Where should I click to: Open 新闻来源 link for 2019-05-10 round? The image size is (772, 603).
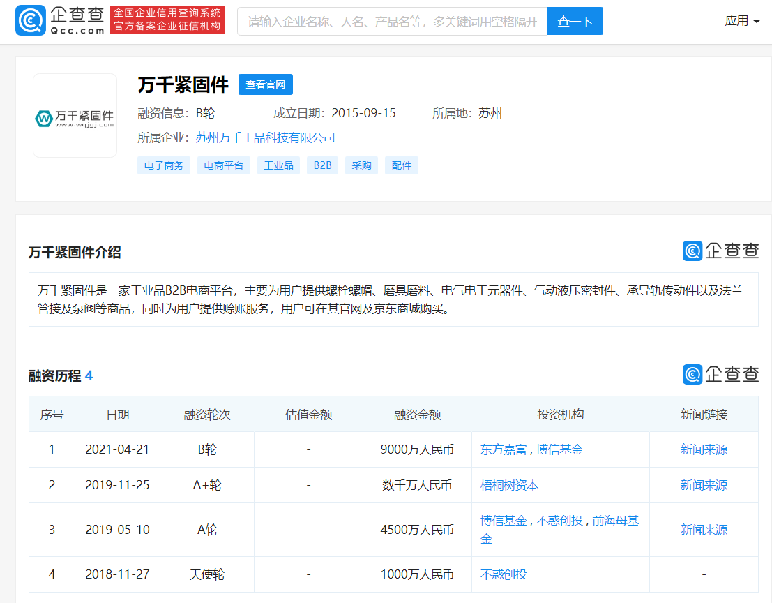pos(704,530)
